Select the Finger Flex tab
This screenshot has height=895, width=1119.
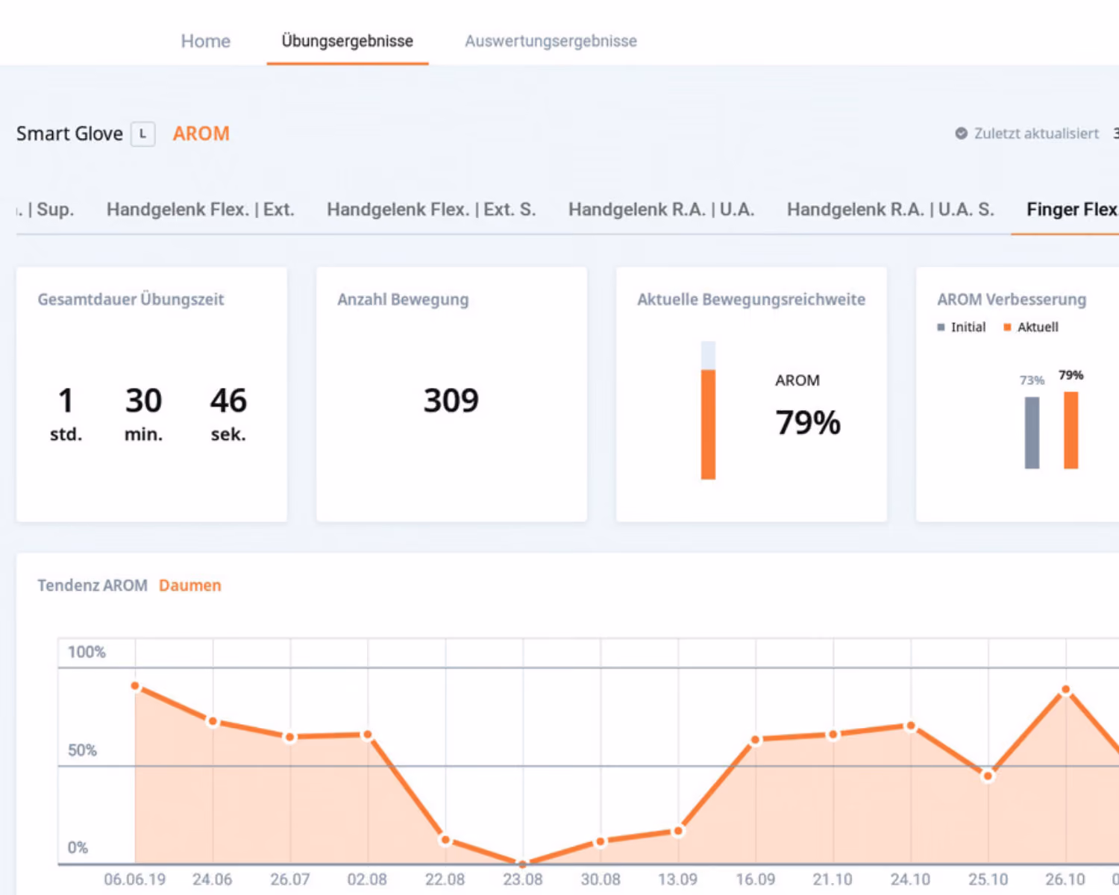(1072, 210)
